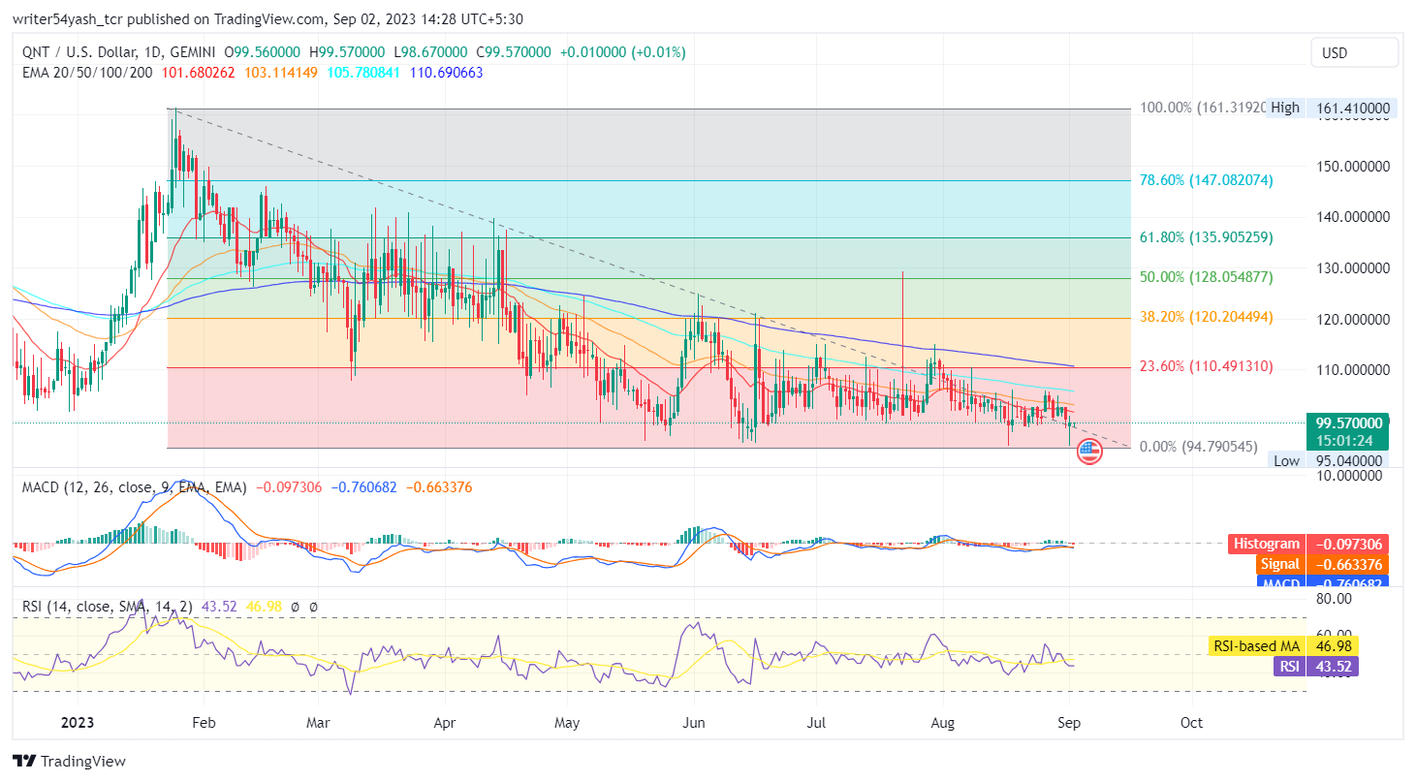The height and width of the screenshot is (782, 1416).
Task: Click the yellow RSI-based MA label
Action: point(1284,646)
